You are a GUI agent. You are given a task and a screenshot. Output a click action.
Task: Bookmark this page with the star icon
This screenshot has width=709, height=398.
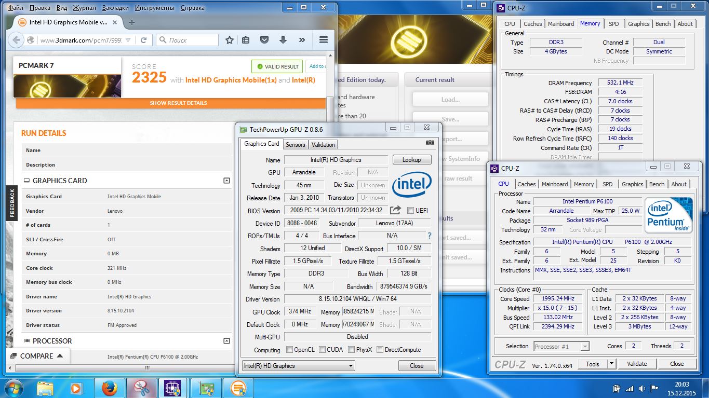[230, 40]
